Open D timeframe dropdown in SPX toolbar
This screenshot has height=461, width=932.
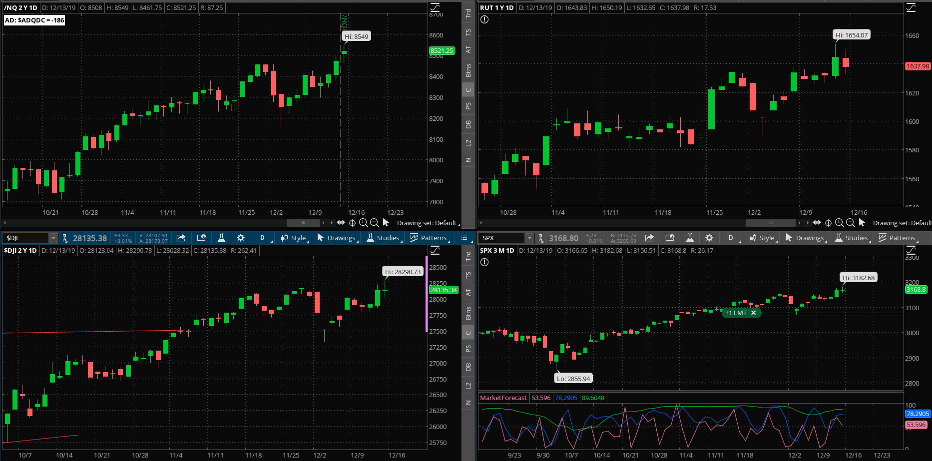click(x=731, y=238)
